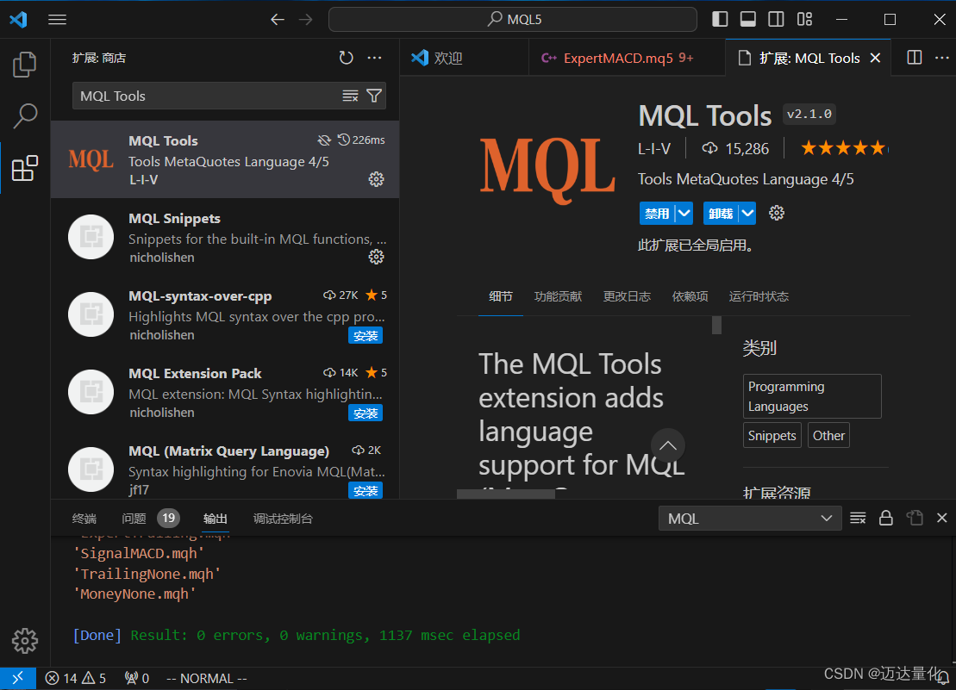956x690 pixels.
Task: Click errors and warnings count in status bar
Action: (x=76, y=678)
